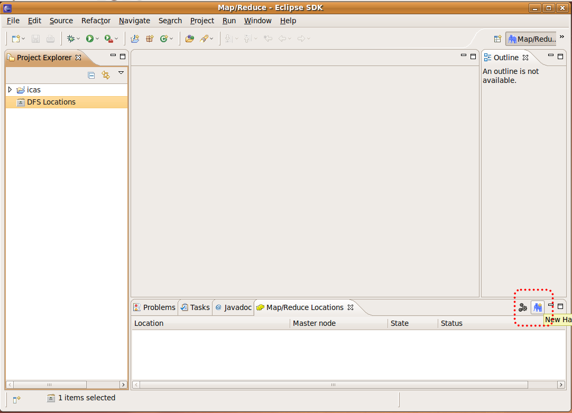Open the Project Explorer view menu arrow
572x413 pixels.
[121, 74]
